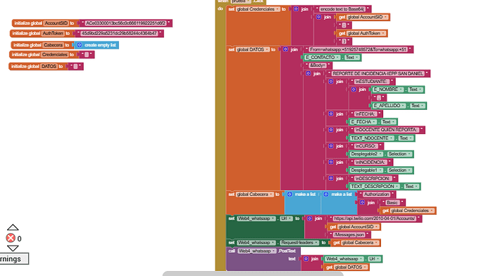Open mutator gear on PostText join block
Viewport: 486px width, 276px height.
point(306,258)
